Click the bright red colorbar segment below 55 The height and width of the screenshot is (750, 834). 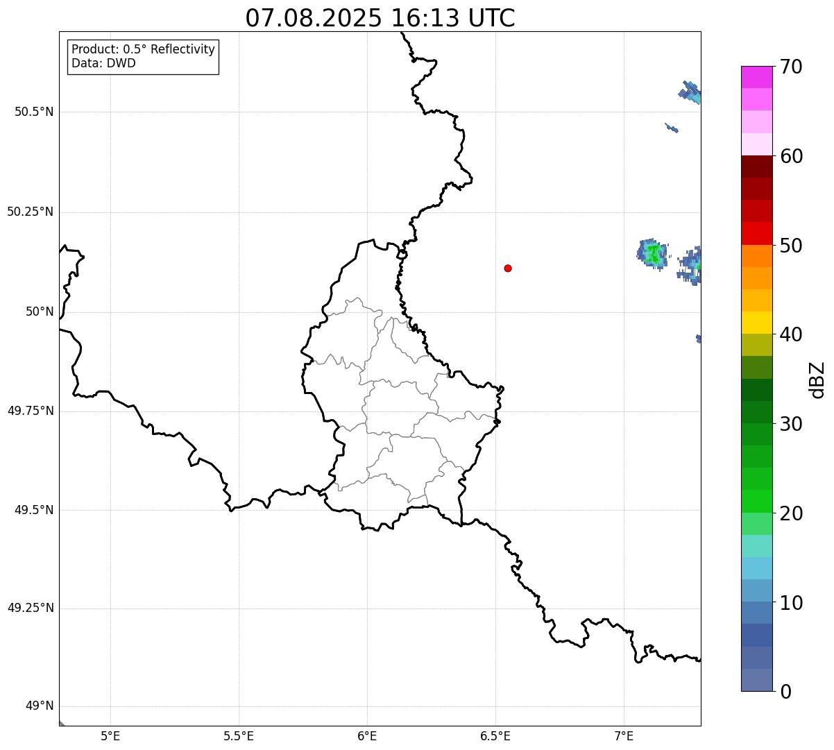click(756, 233)
